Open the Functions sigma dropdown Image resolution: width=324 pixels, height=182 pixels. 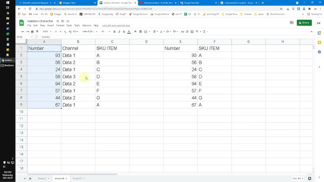coord(205,32)
